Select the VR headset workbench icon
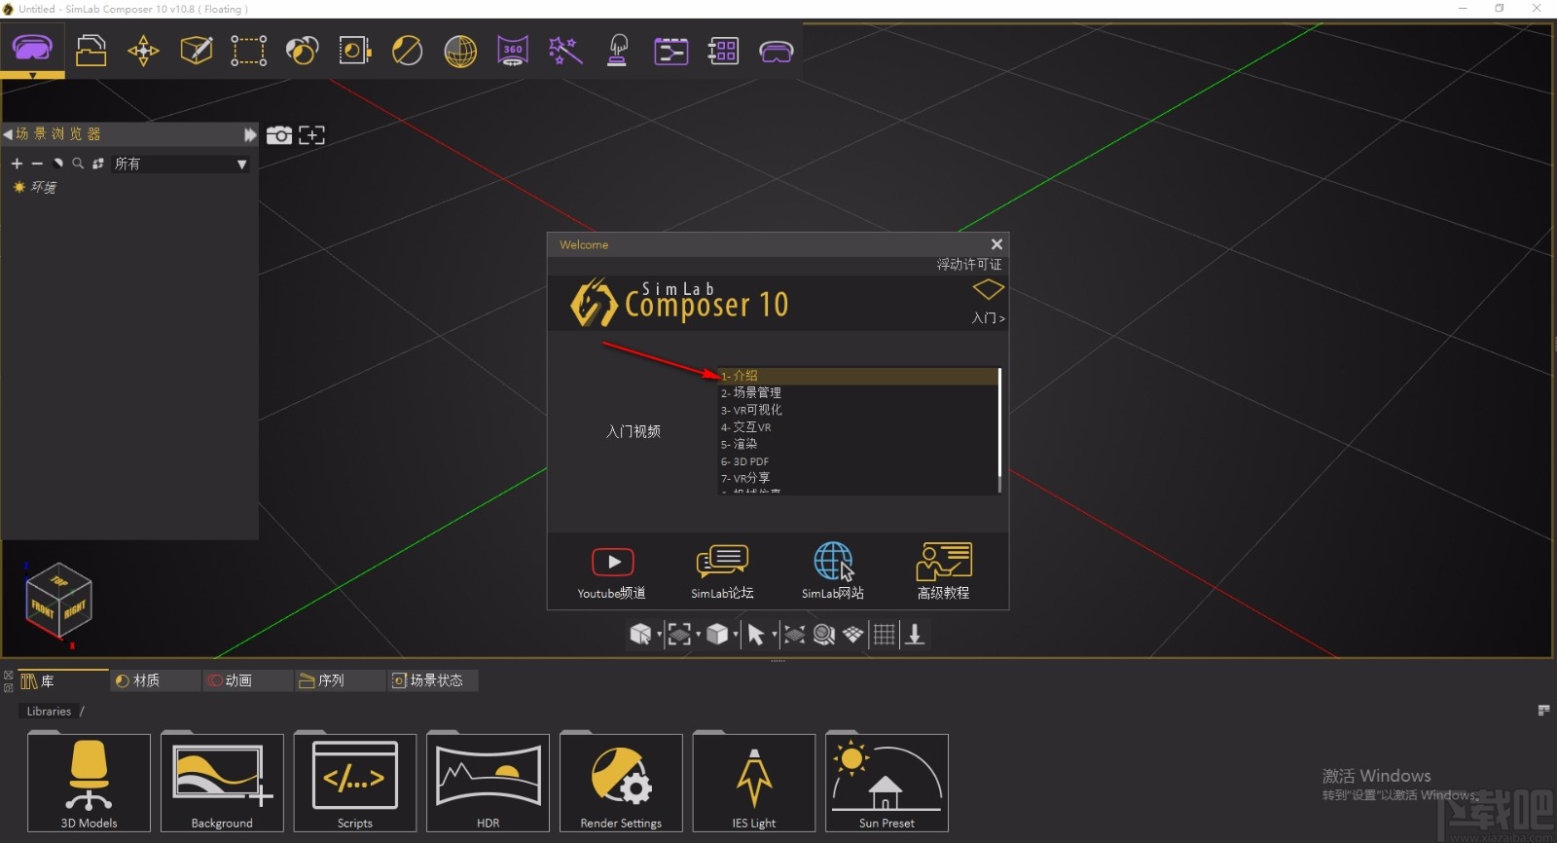The height and width of the screenshot is (843, 1557). [32, 49]
